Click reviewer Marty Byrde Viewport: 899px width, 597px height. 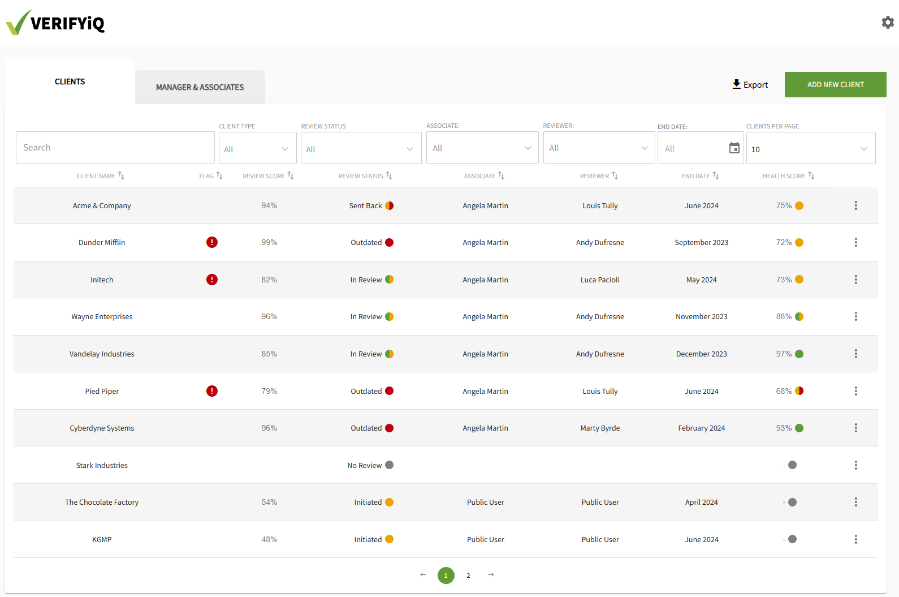click(600, 428)
